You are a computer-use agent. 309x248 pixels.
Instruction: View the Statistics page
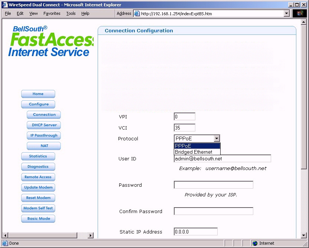pyautogui.click(x=38, y=156)
